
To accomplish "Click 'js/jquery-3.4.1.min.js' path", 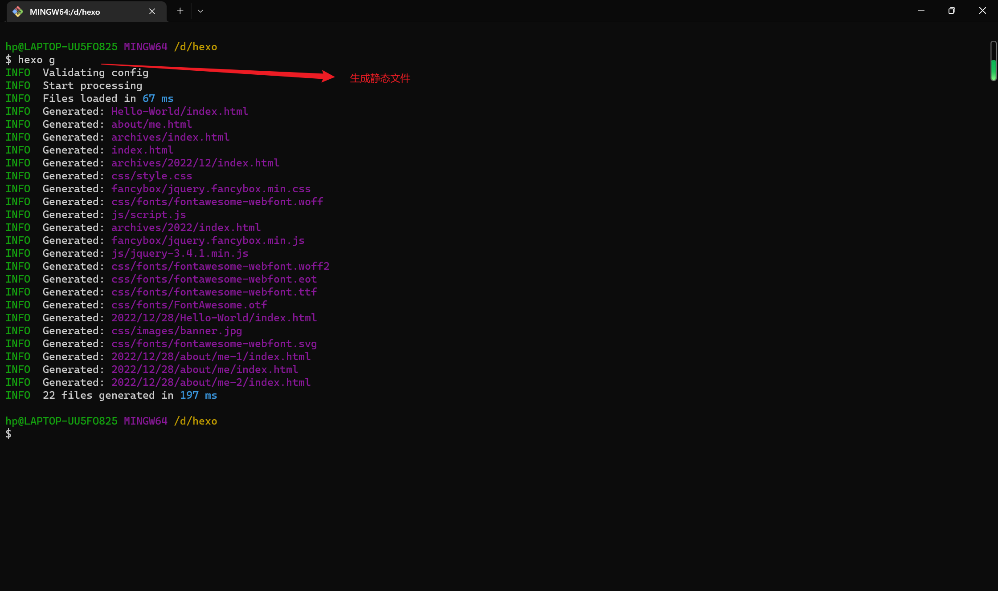I will click(x=180, y=254).
